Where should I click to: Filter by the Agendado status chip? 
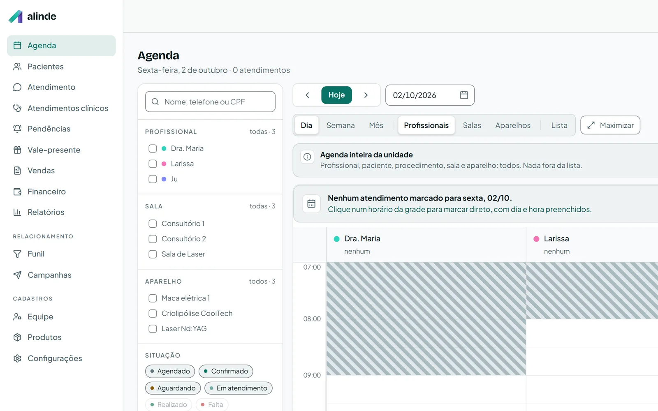[x=170, y=371]
